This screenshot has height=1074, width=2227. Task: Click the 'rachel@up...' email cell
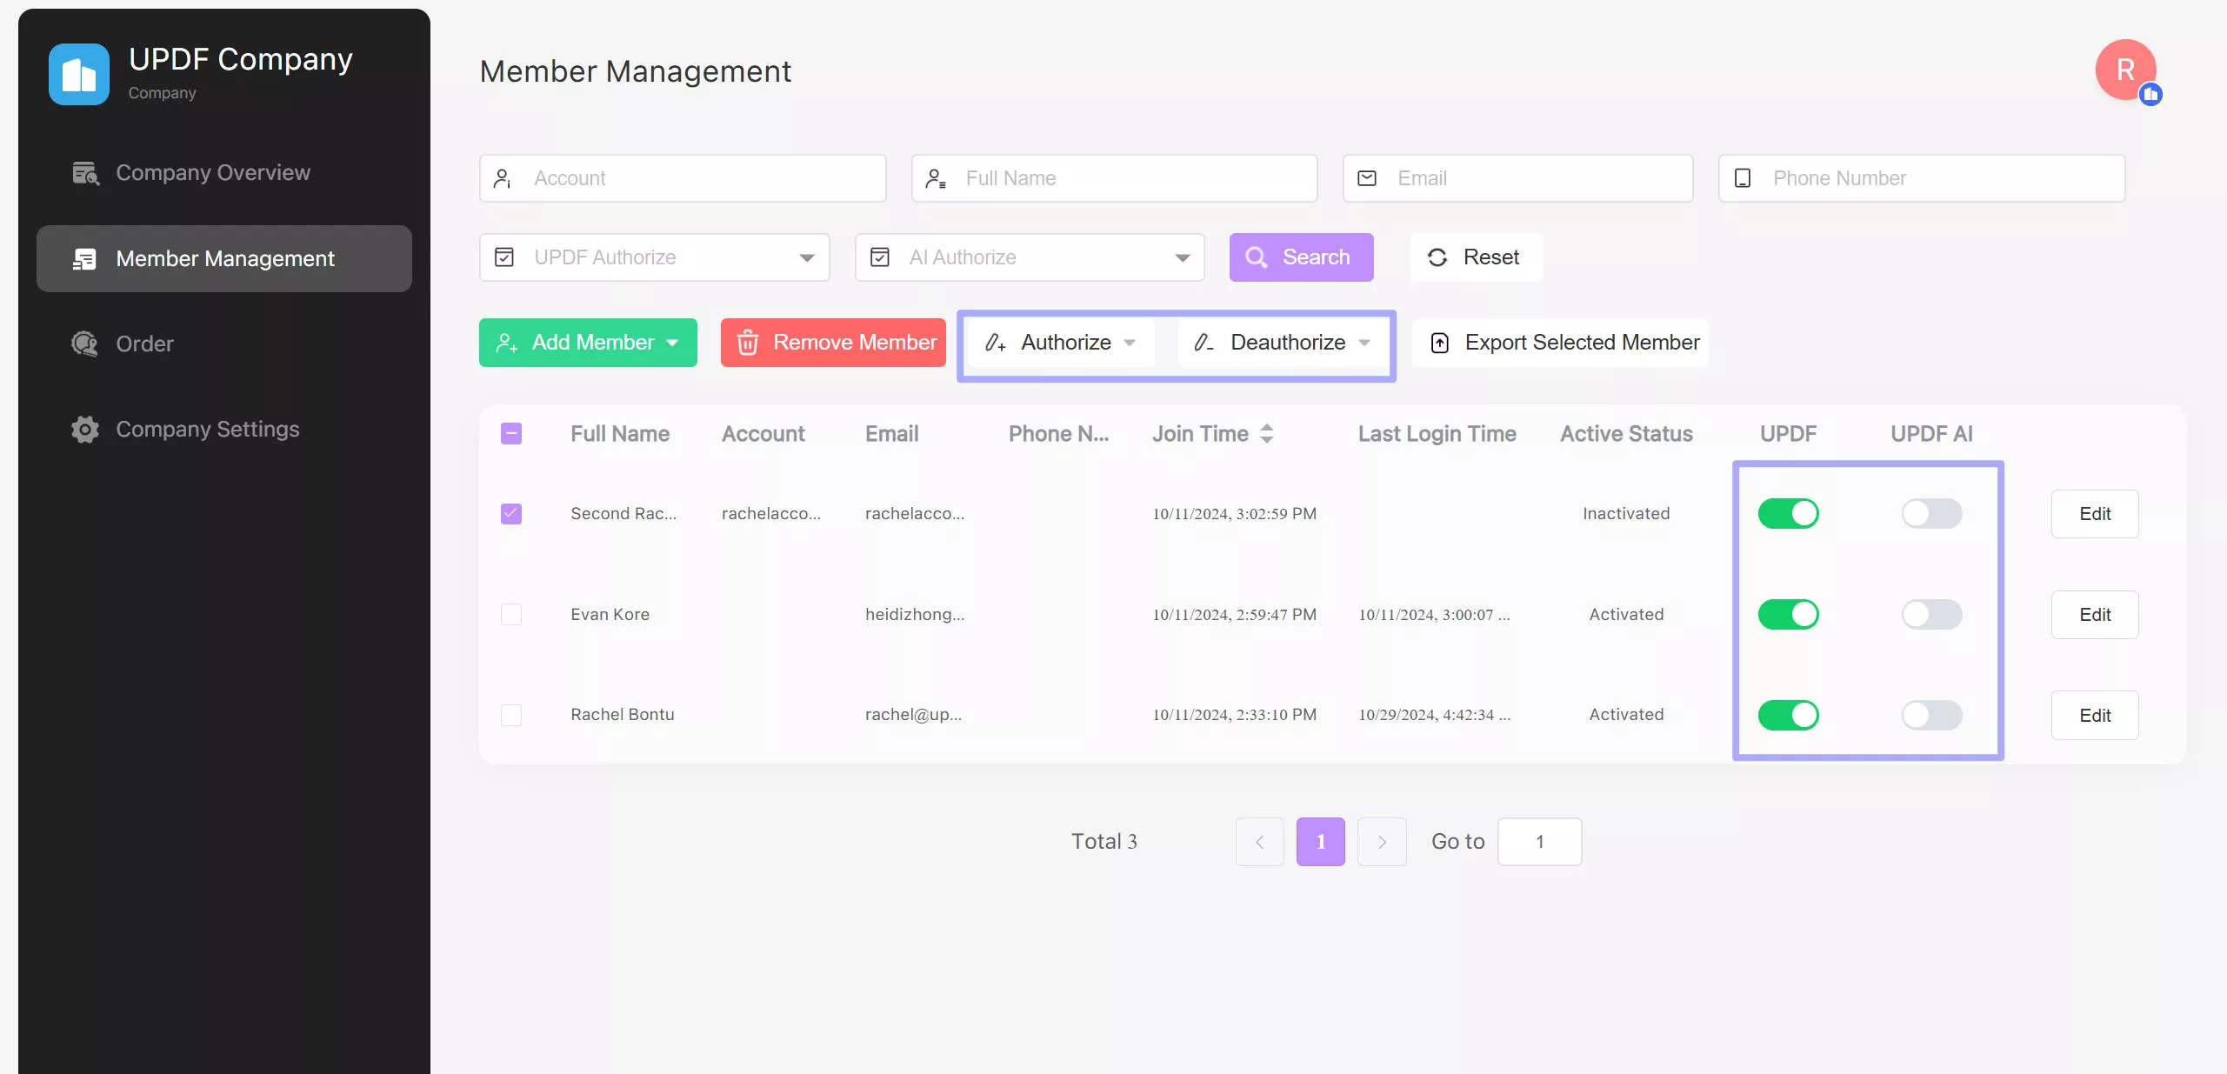click(913, 715)
